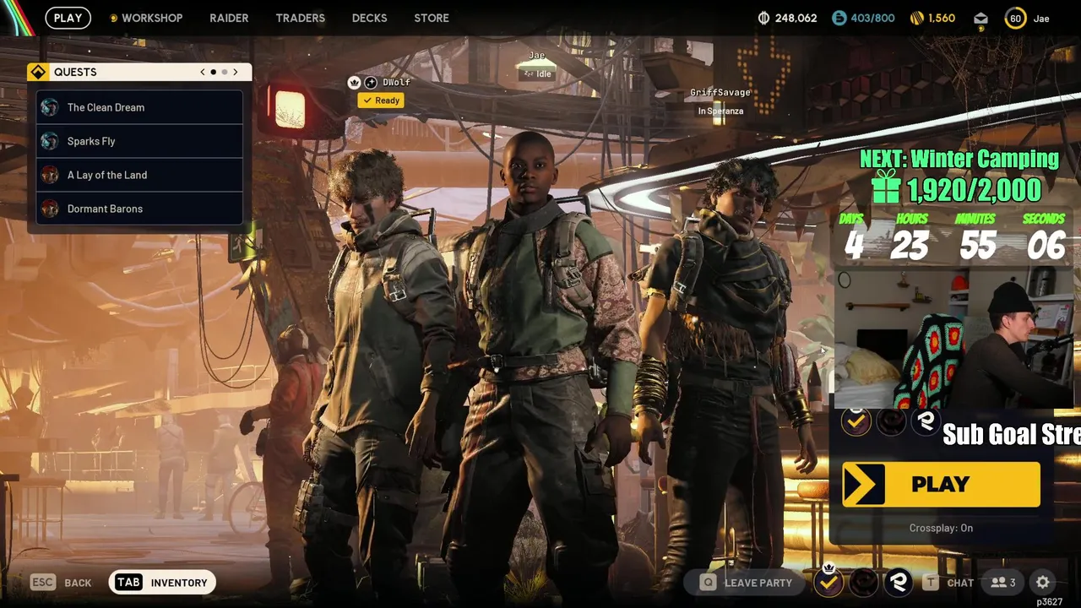Select the party leader avatar with crown

click(x=828, y=581)
